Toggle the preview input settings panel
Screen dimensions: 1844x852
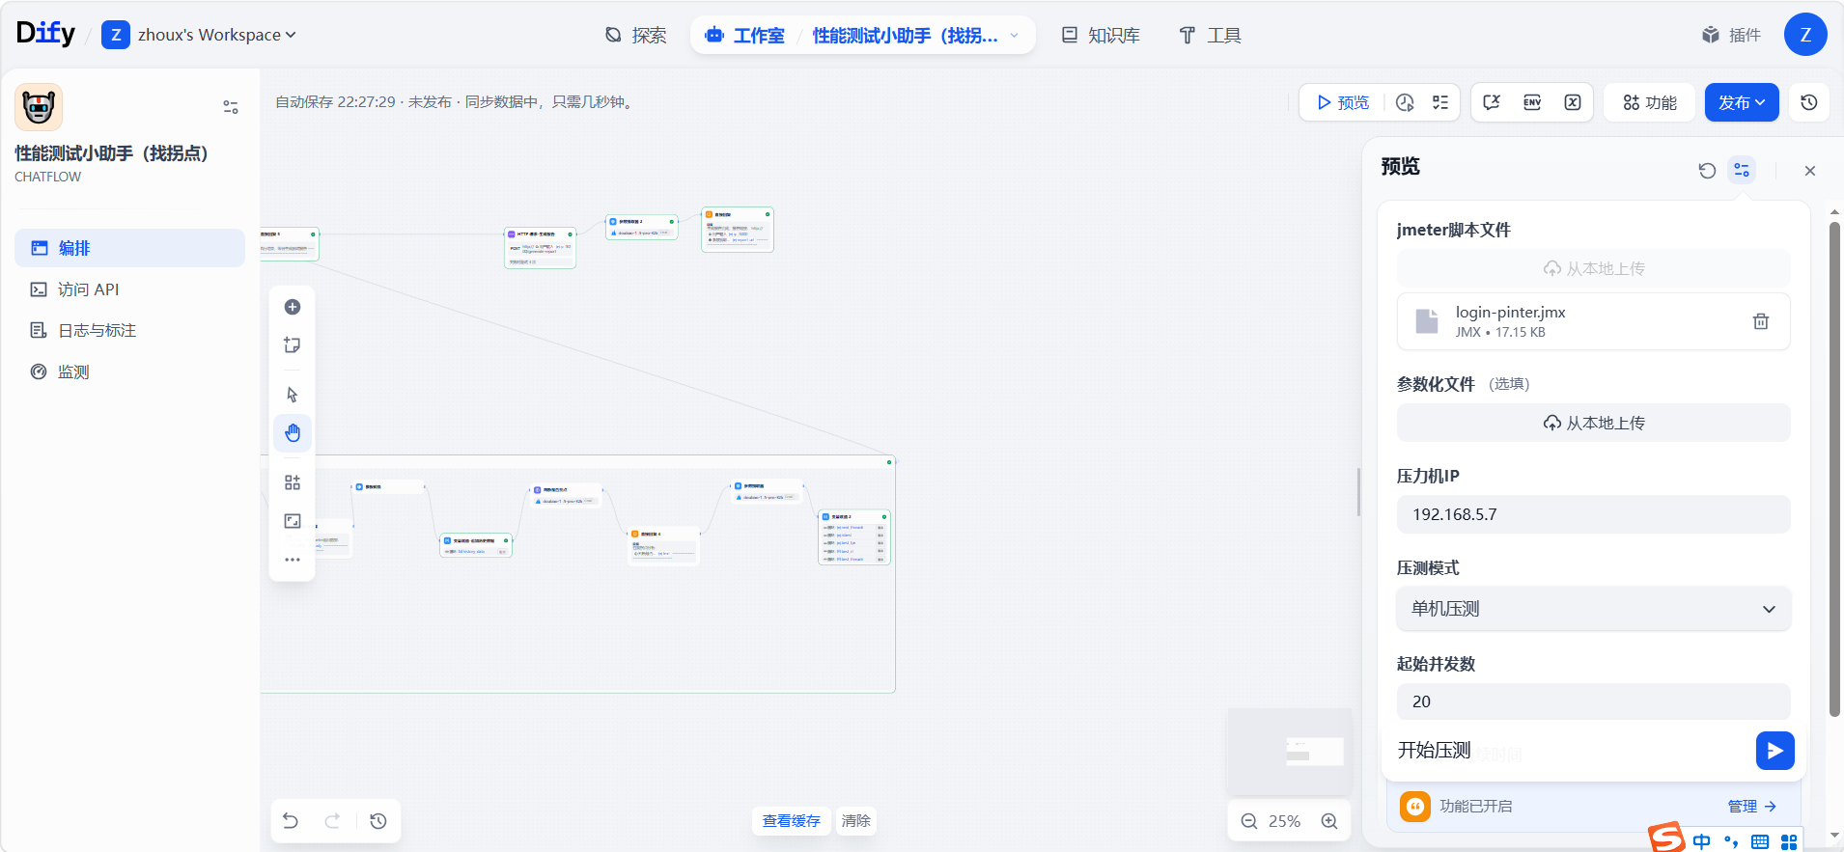pos(1742,171)
